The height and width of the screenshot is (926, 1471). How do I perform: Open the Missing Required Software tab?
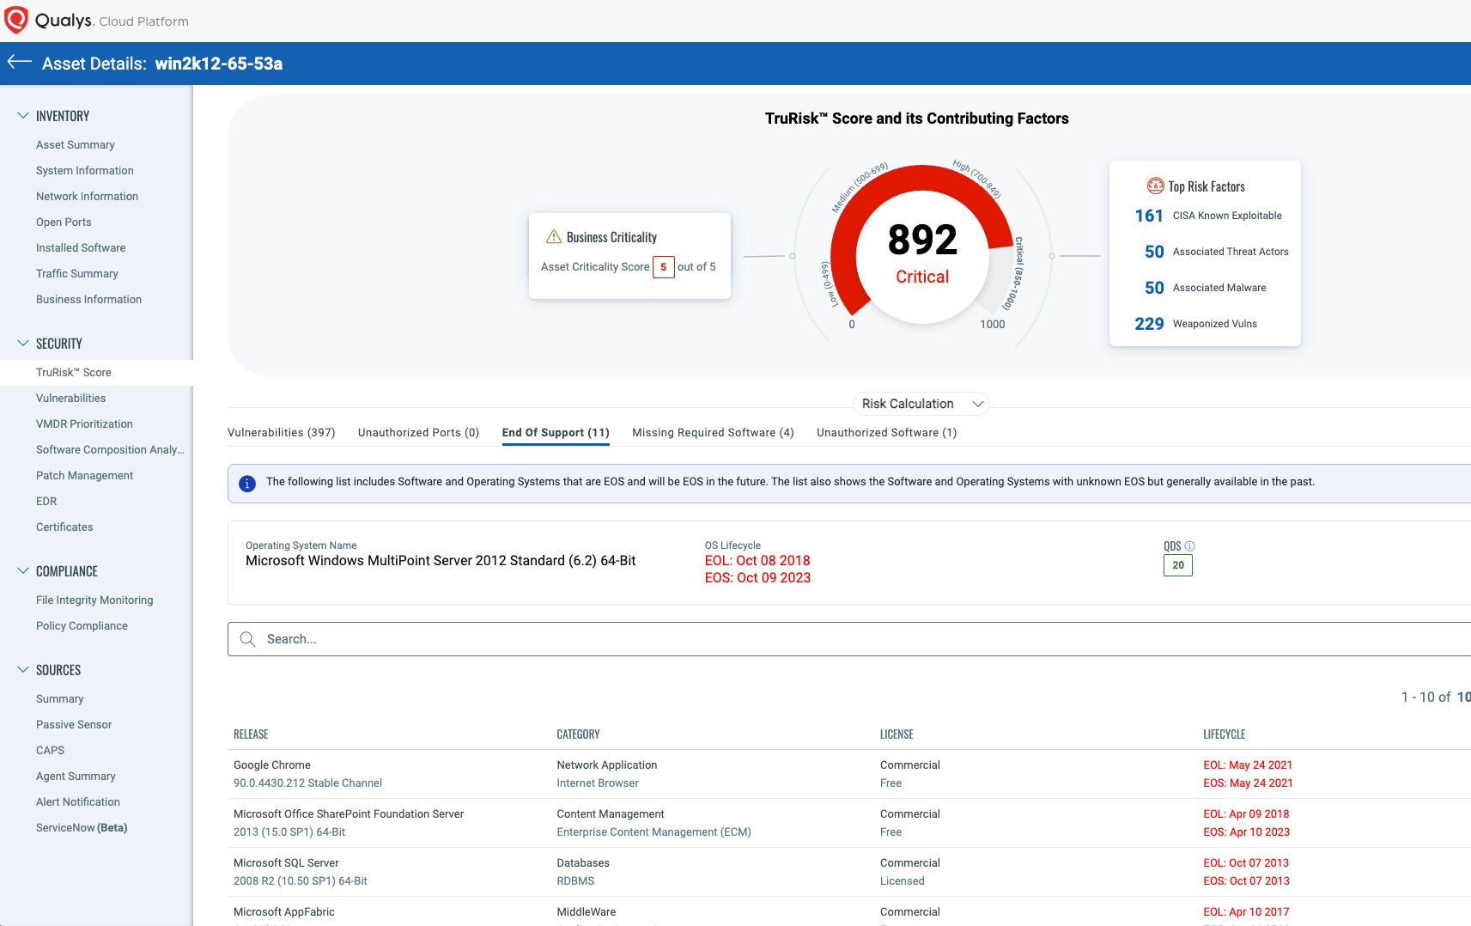[713, 433]
